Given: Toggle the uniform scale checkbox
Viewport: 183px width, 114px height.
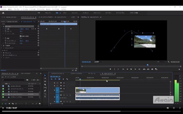Looking at the screenshot, I should (20, 36).
